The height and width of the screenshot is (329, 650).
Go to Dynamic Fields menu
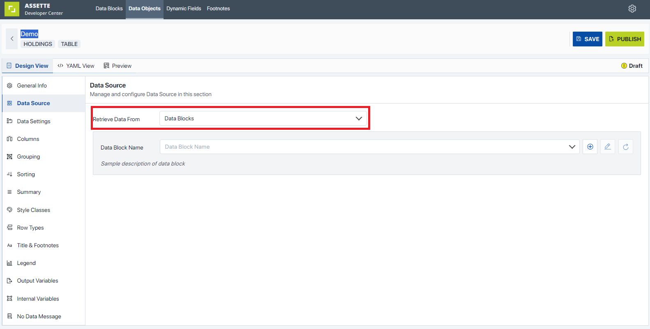(x=184, y=9)
